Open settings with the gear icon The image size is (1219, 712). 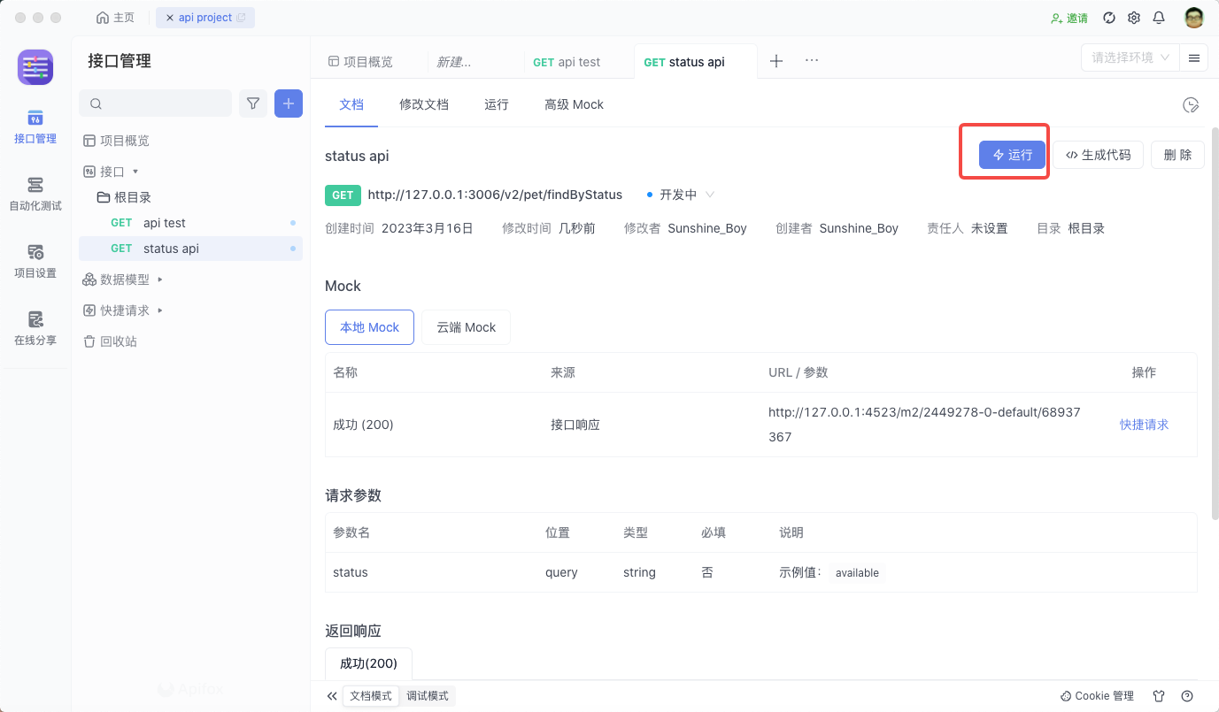(1134, 17)
